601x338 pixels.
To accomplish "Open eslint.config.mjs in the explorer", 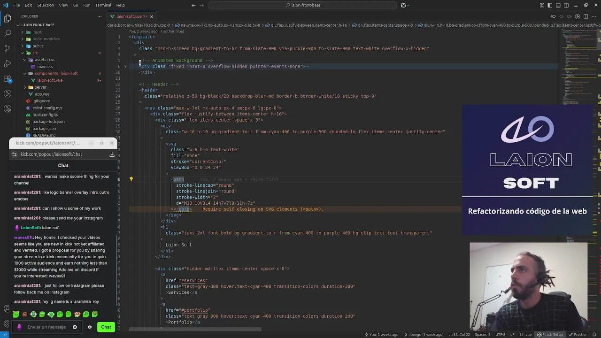I will click(x=47, y=108).
